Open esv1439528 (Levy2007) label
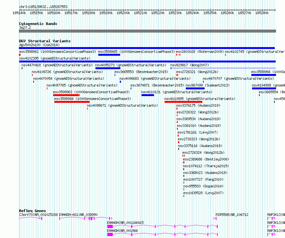 pos(203,193)
